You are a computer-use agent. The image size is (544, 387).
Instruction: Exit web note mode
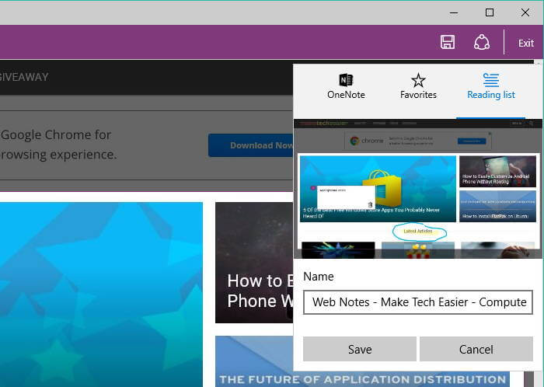pos(526,43)
